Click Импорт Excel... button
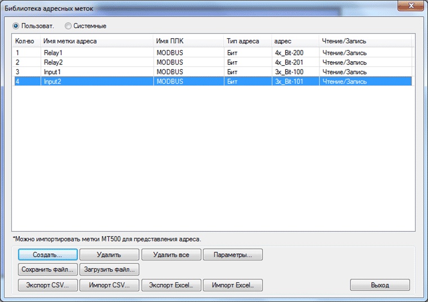This screenshot has height=302, width=428. [x=233, y=285]
